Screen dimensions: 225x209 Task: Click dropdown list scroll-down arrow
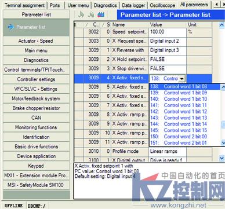pos(223,143)
